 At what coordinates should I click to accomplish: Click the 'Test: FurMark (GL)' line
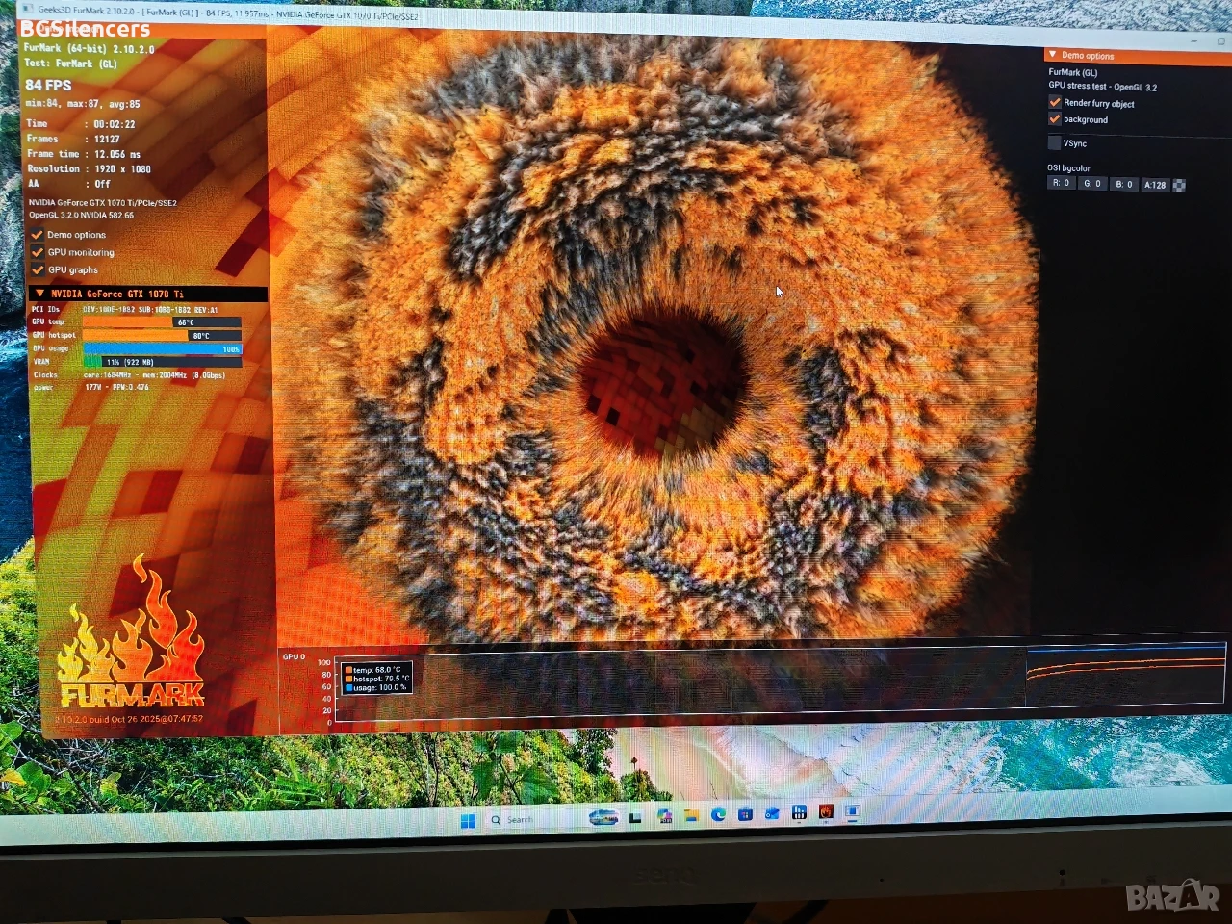[70, 64]
